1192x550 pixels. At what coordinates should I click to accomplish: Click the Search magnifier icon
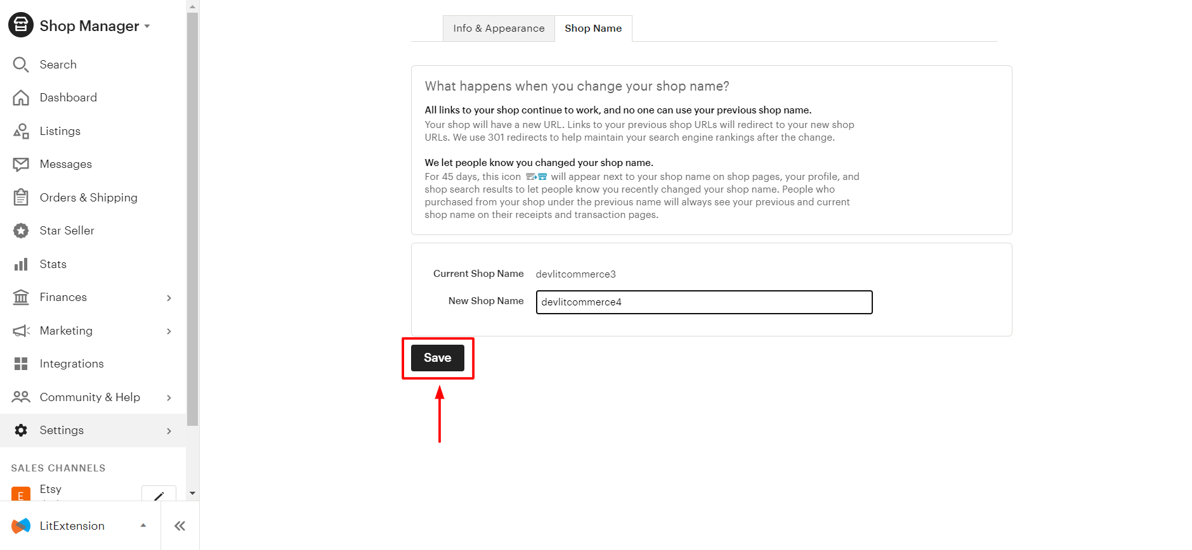[21, 65]
